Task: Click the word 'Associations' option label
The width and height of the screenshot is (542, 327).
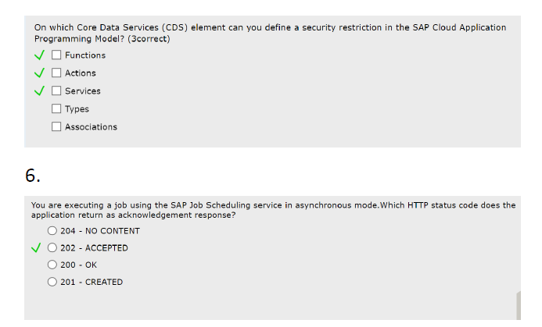Action: [92, 127]
